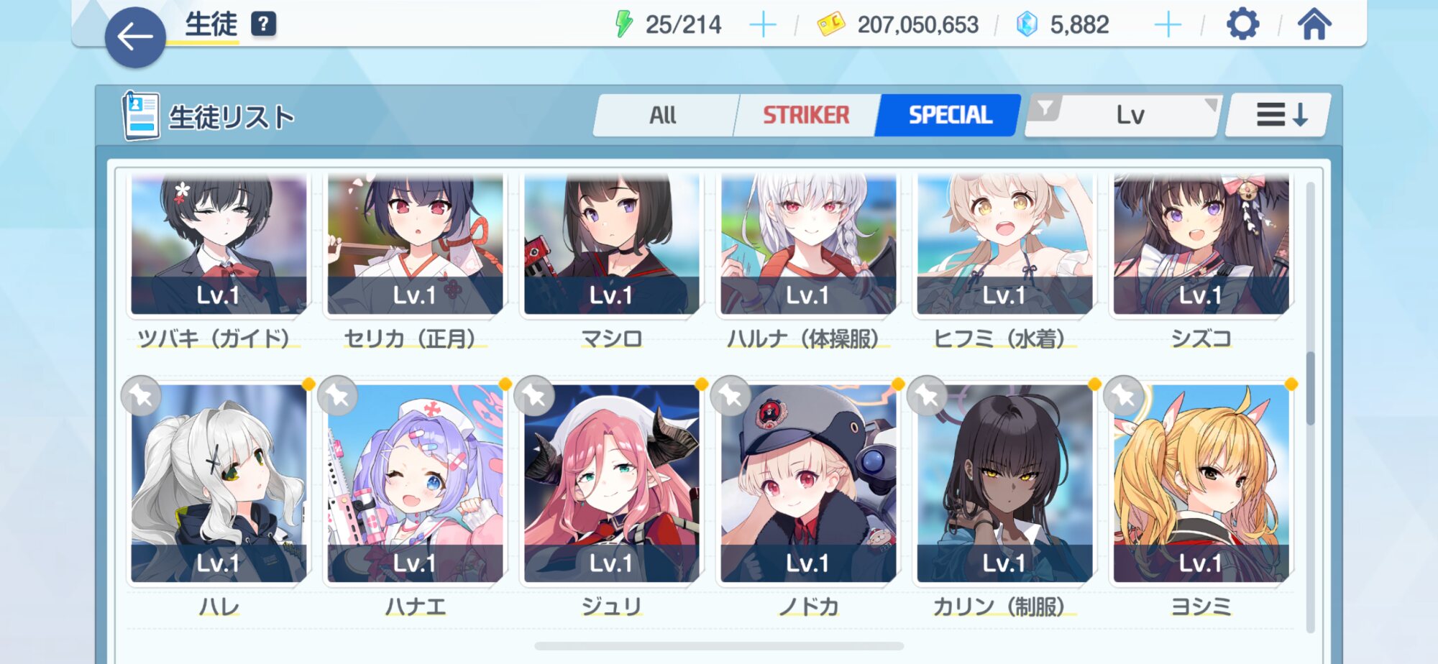
Task: Open the Lv sort dropdown
Action: (1130, 115)
